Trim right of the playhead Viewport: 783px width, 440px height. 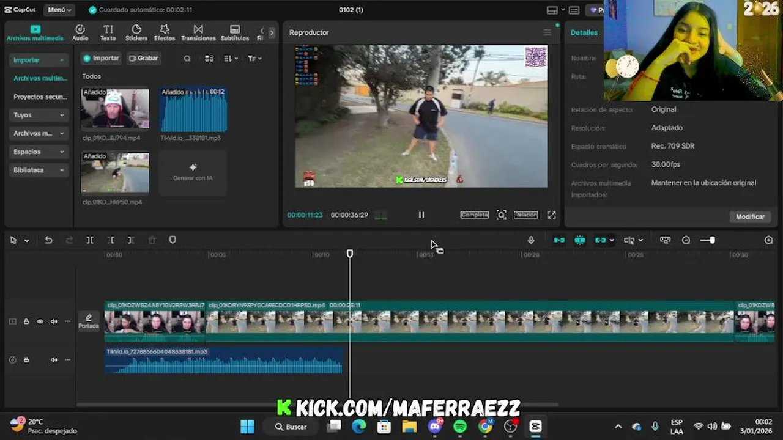point(131,240)
